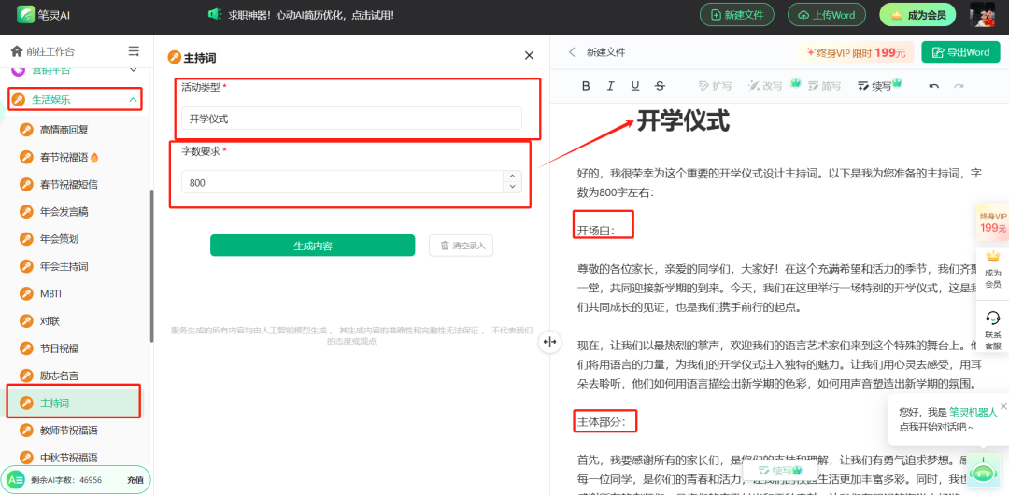Redo the last edit
The width and height of the screenshot is (1009, 495).
pos(959,86)
